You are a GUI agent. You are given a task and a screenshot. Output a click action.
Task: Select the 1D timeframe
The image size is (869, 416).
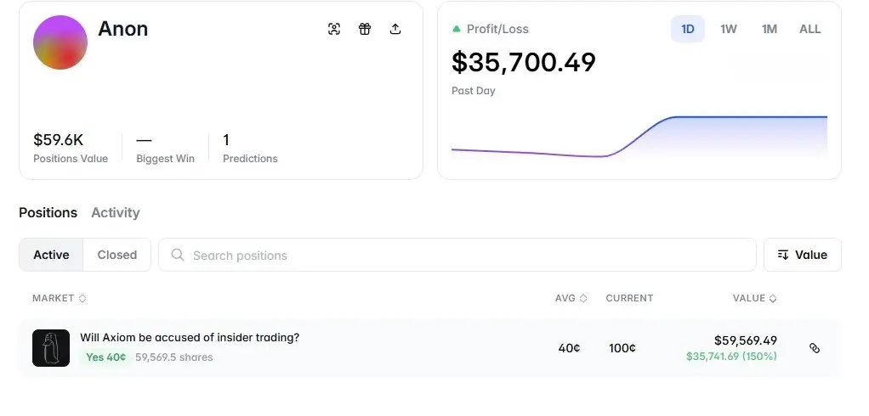[x=688, y=29]
